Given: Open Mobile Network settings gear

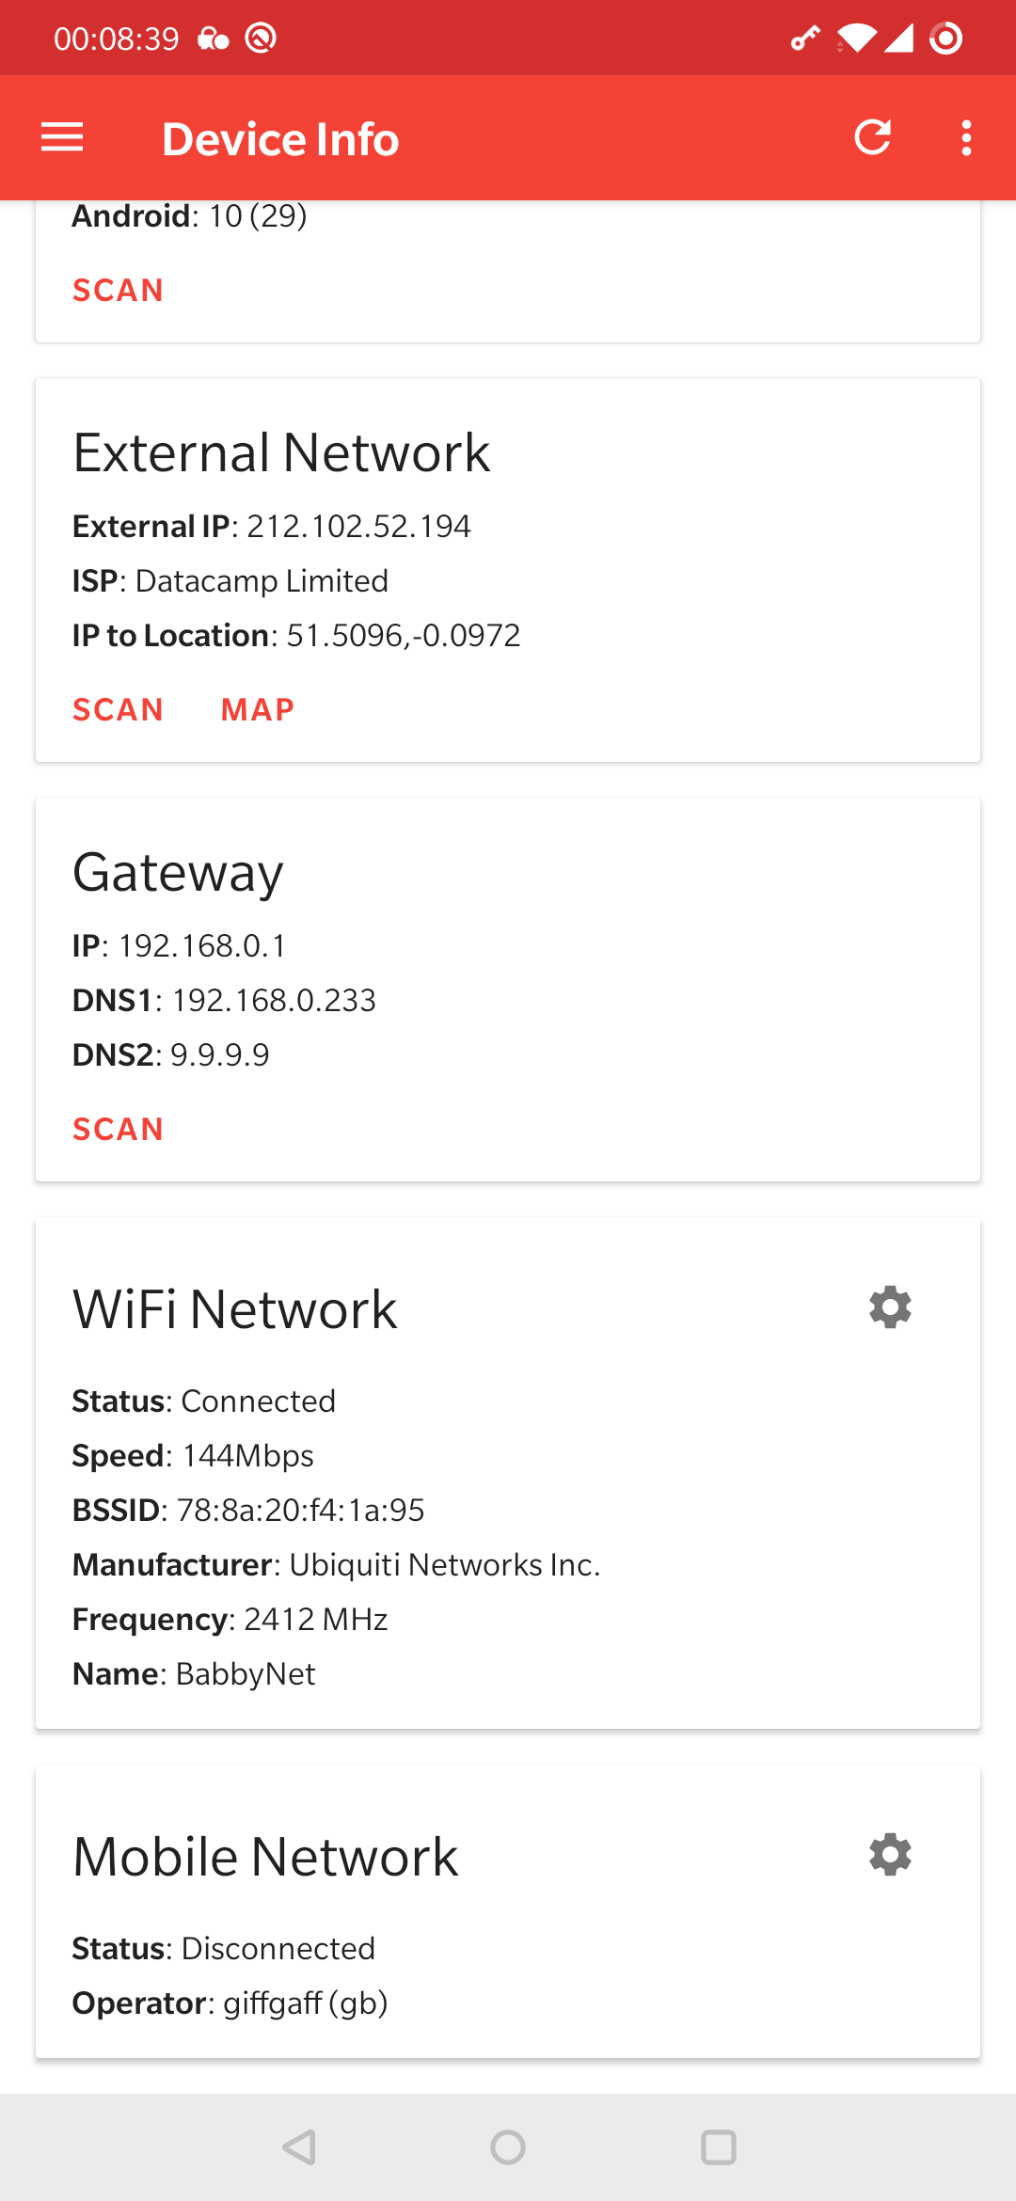Looking at the screenshot, I should tap(890, 1855).
